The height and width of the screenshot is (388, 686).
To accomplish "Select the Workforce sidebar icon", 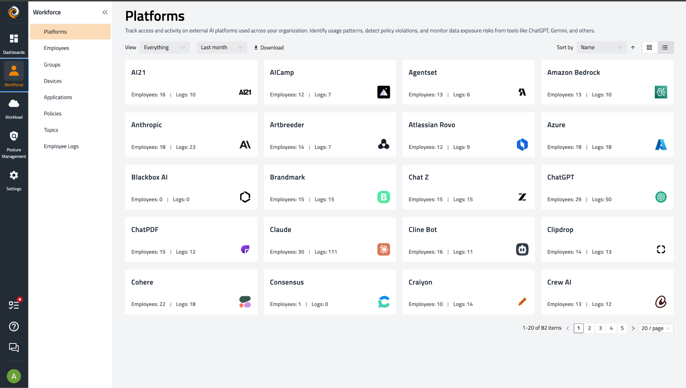I will point(14,71).
